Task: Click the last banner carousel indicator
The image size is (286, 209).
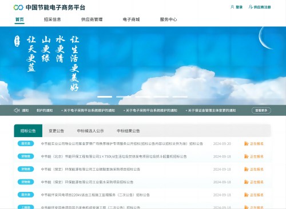Action: point(180,97)
